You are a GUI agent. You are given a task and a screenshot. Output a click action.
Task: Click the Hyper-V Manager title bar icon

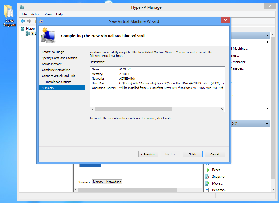22,7
